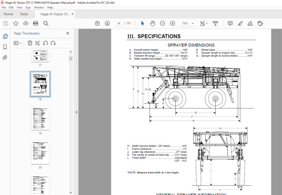Bookmark file with star icon
Image resolution: width=282 pixels, height=195 pixels.
coord(16,23)
